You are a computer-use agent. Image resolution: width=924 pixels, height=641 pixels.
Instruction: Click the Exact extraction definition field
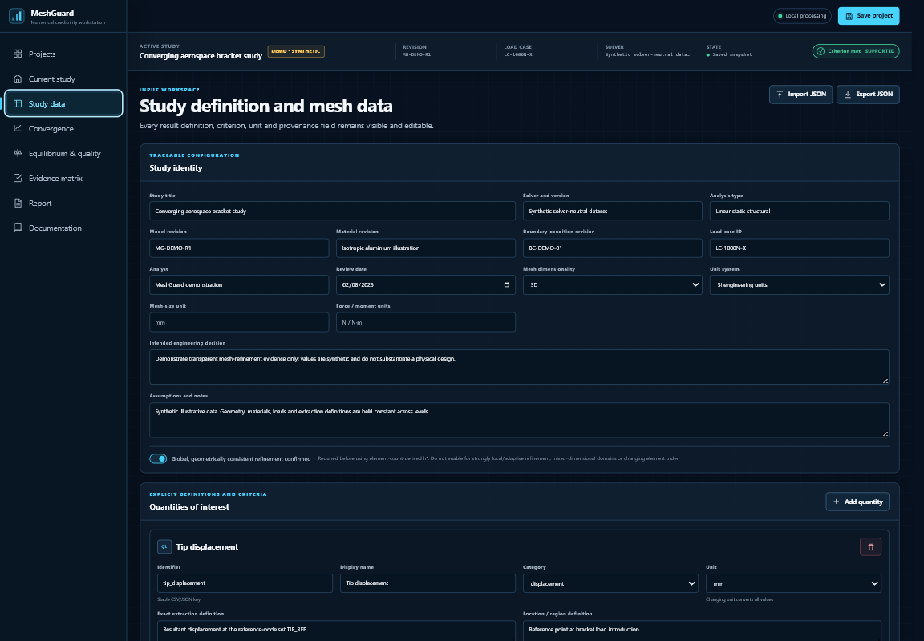[336, 630]
